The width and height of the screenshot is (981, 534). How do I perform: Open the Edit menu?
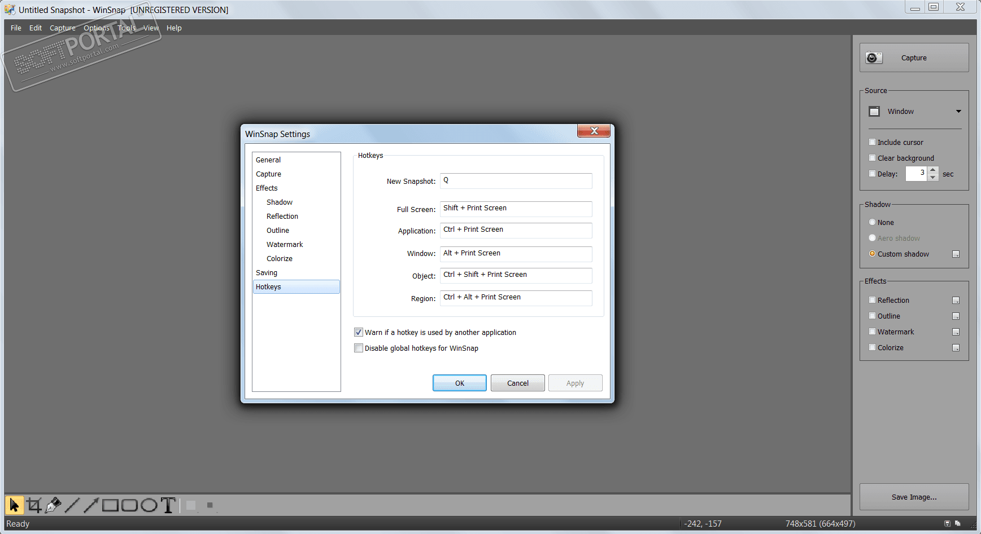coord(36,28)
